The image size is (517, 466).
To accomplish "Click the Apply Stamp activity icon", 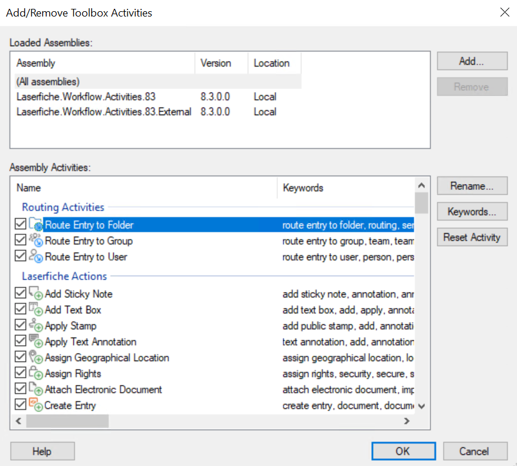I will click(36, 326).
